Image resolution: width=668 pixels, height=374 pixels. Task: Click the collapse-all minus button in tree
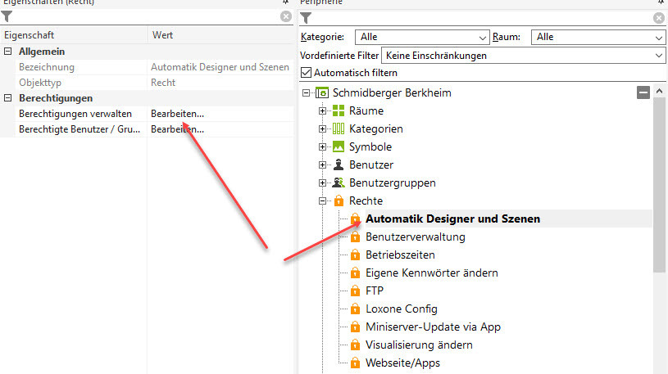point(643,92)
